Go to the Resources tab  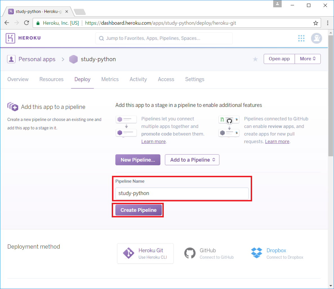tap(51, 79)
